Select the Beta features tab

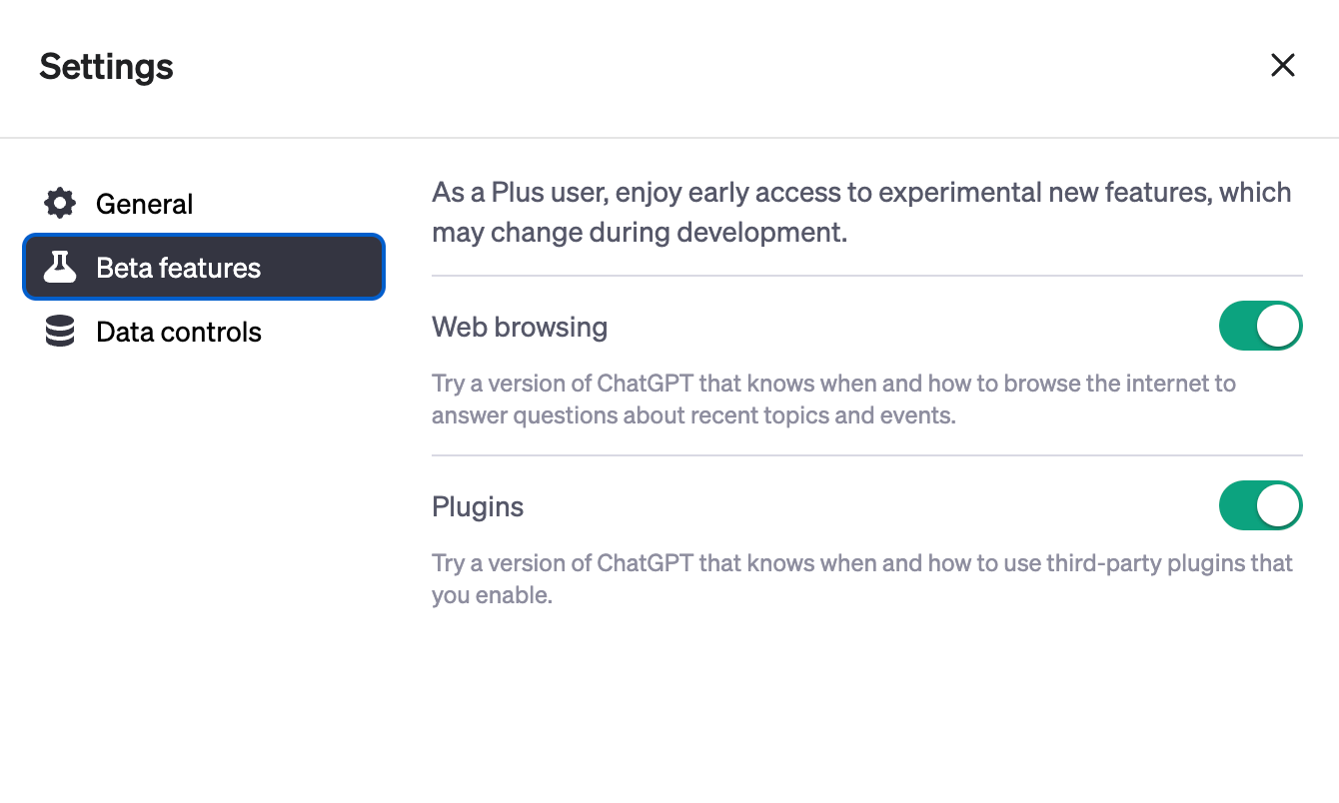coord(178,267)
